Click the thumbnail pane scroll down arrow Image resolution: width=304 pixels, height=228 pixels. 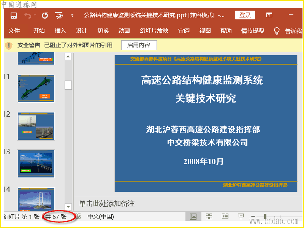point(68,207)
